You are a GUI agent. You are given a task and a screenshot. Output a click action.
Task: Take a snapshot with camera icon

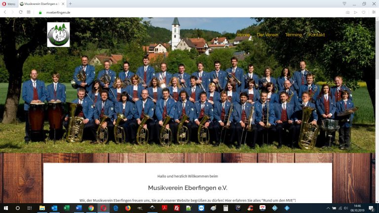(347, 12)
